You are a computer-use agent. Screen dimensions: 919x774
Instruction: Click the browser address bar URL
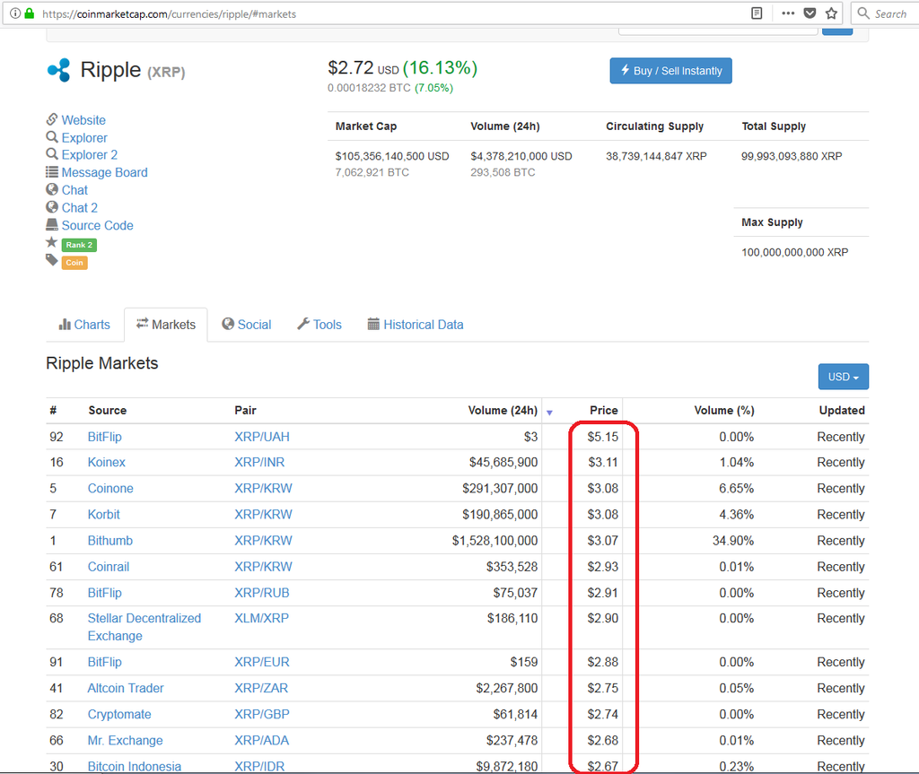coord(169,13)
